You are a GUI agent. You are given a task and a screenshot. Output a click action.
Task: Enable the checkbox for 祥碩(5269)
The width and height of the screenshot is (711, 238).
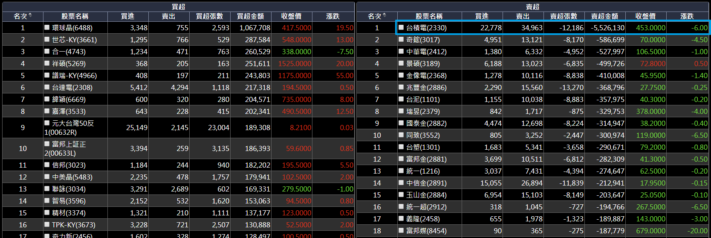(47, 63)
